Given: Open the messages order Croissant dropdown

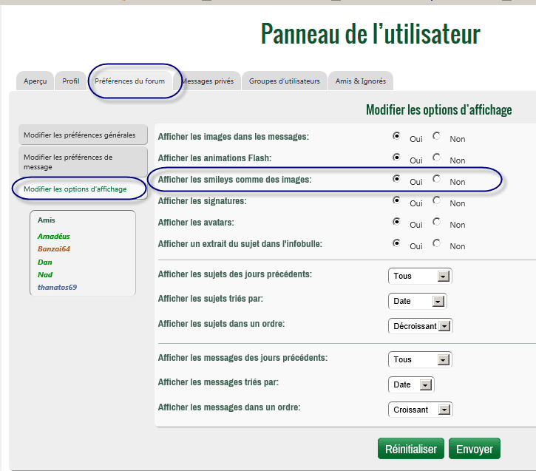Looking at the screenshot, I should (419, 410).
